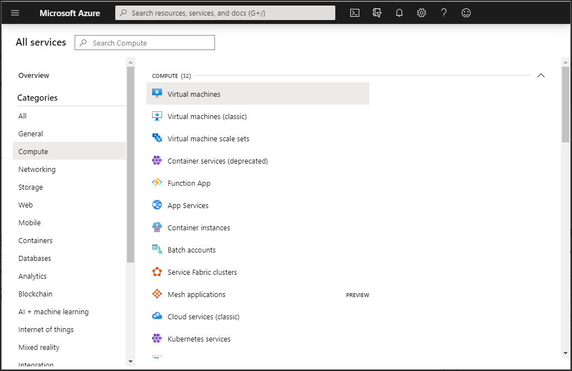572x371 pixels.
Task: Click the feedback smiley icon
Action: coord(466,13)
